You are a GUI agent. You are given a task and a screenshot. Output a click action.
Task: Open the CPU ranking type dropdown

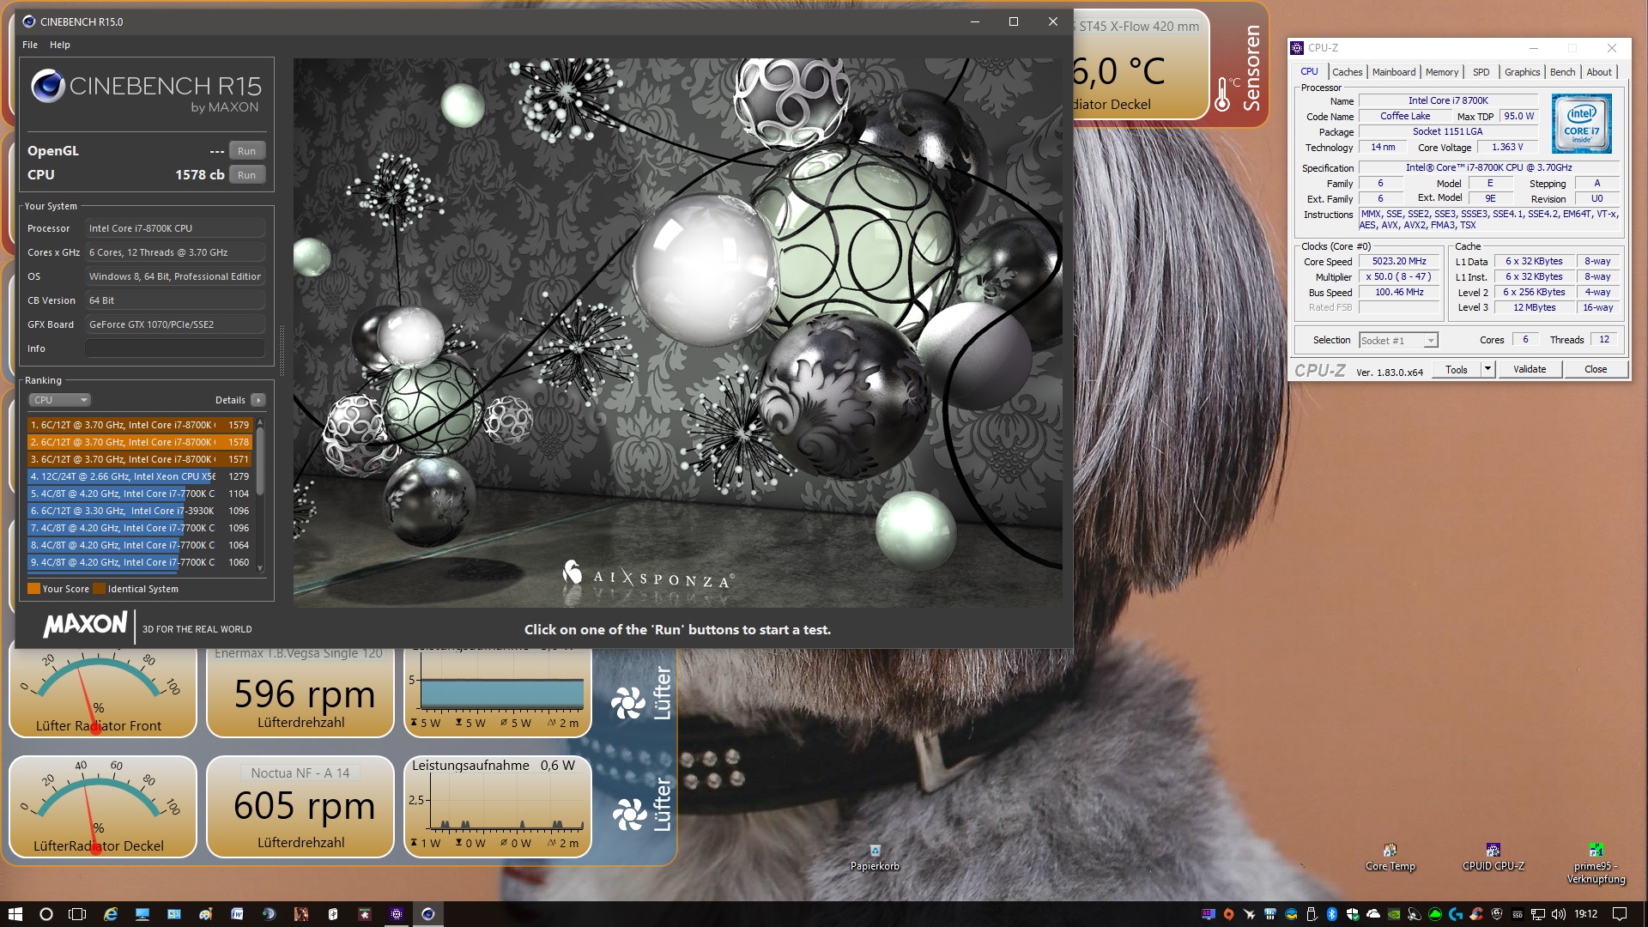(x=59, y=400)
